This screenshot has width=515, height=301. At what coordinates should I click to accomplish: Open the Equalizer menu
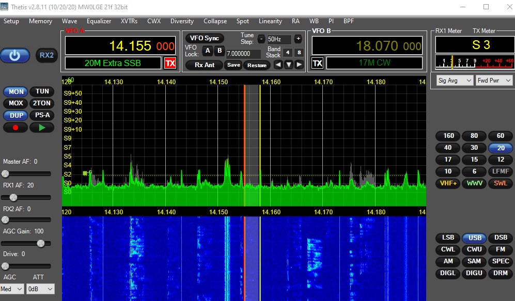[x=99, y=21]
